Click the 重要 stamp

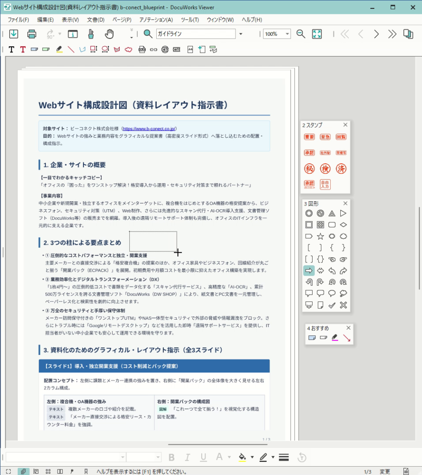tap(309, 137)
